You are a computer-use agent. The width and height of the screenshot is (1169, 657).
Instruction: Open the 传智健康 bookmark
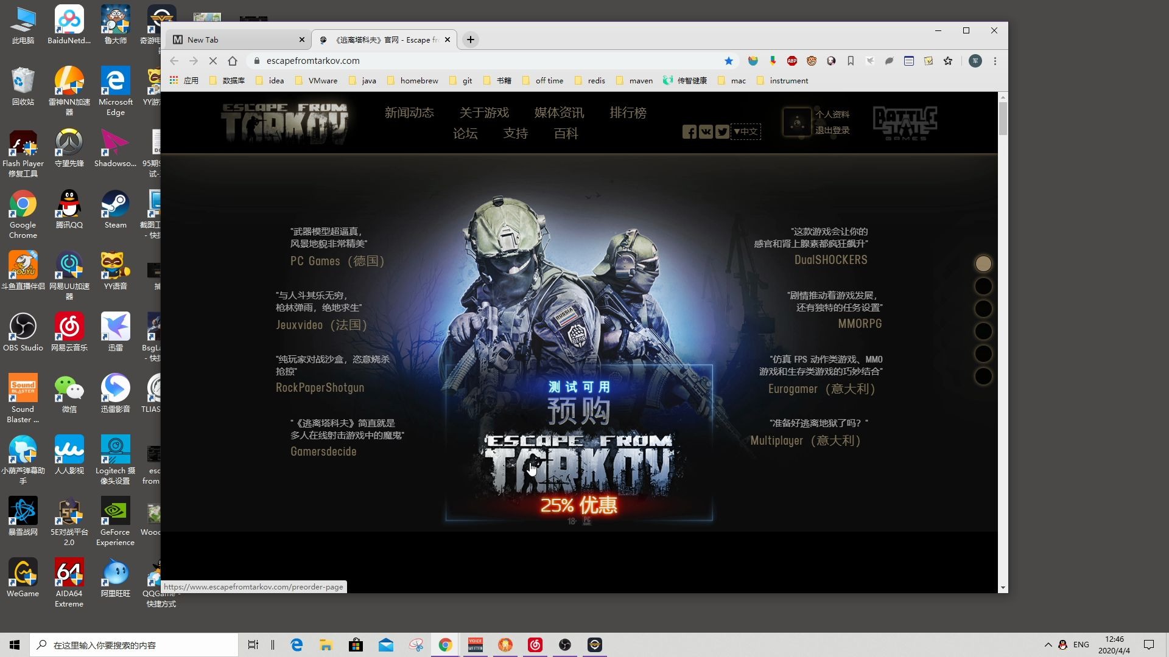685,80
